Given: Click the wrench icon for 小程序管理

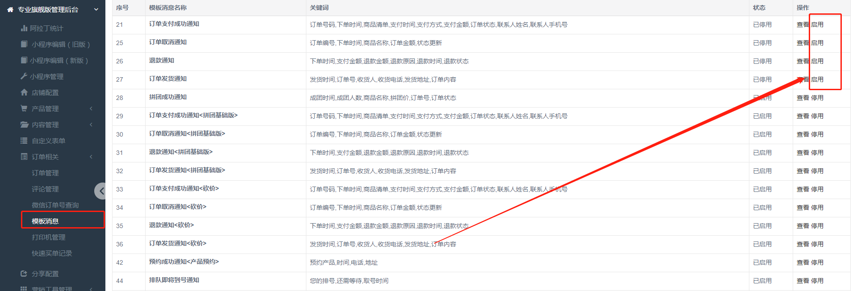Looking at the screenshot, I should pos(24,76).
